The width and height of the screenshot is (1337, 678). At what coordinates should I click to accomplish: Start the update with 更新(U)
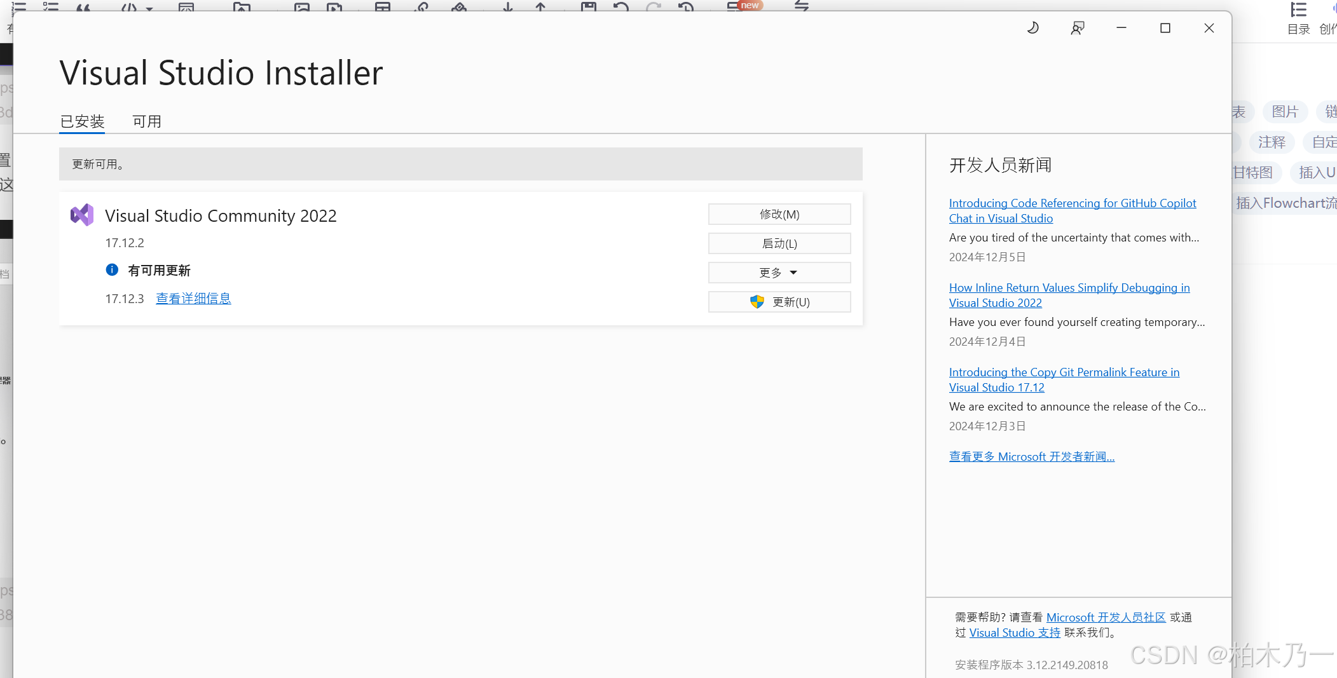[x=779, y=302]
